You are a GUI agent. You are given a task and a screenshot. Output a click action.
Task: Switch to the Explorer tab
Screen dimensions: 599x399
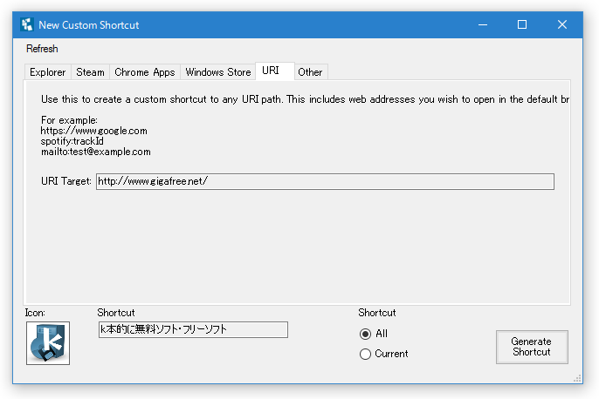48,72
